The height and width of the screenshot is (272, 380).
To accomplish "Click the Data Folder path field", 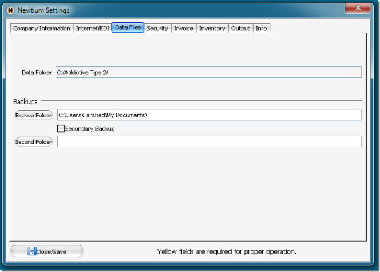I will coord(208,72).
